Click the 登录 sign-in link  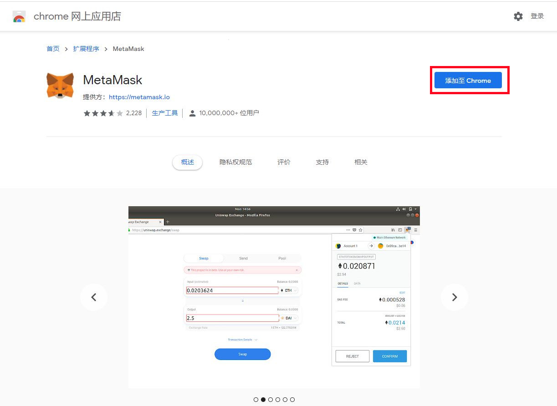click(x=537, y=16)
